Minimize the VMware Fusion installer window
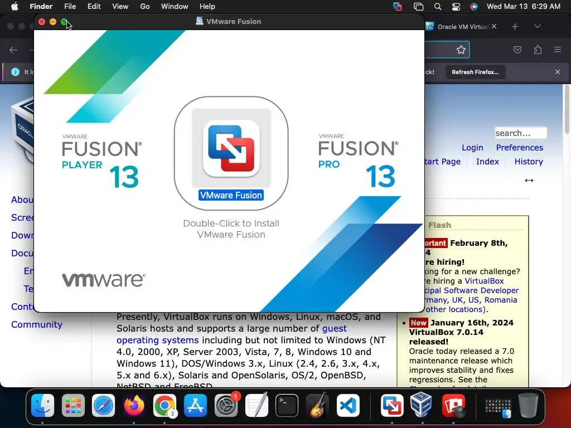The width and height of the screenshot is (571, 428). click(53, 22)
